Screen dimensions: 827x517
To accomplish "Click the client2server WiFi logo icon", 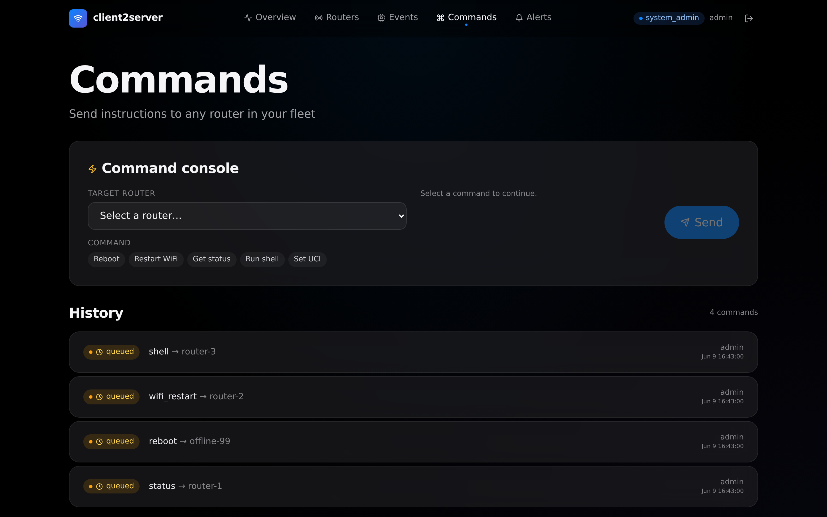I will (x=78, y=18).
